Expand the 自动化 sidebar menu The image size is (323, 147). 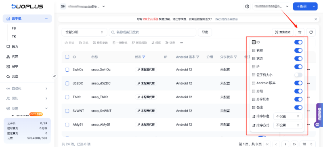pyautogui.click(x=27, y=89)
